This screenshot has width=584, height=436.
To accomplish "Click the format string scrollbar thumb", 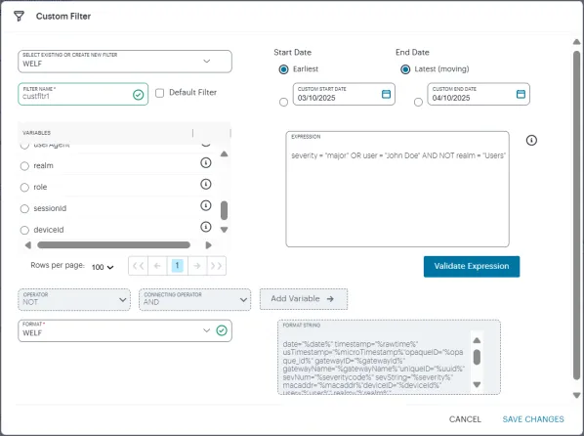I will (x=477, y=357).
